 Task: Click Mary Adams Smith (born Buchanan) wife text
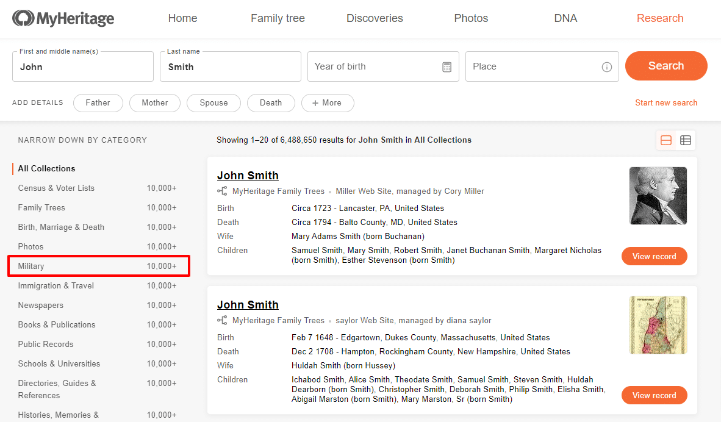pyautogui.click(x=357, y=236)
